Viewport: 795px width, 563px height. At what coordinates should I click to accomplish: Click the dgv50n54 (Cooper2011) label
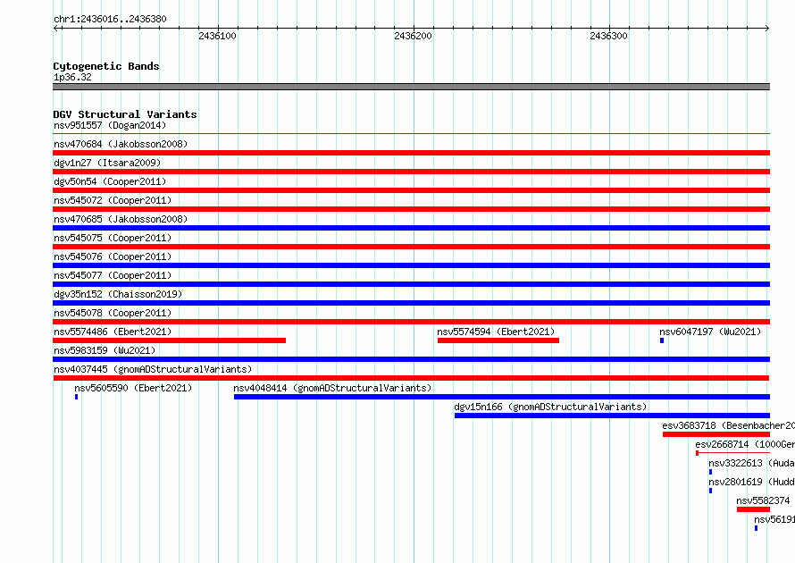[110, 181]
